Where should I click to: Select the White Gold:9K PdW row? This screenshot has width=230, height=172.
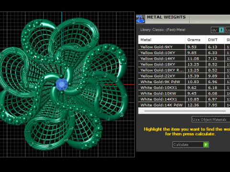184,82
